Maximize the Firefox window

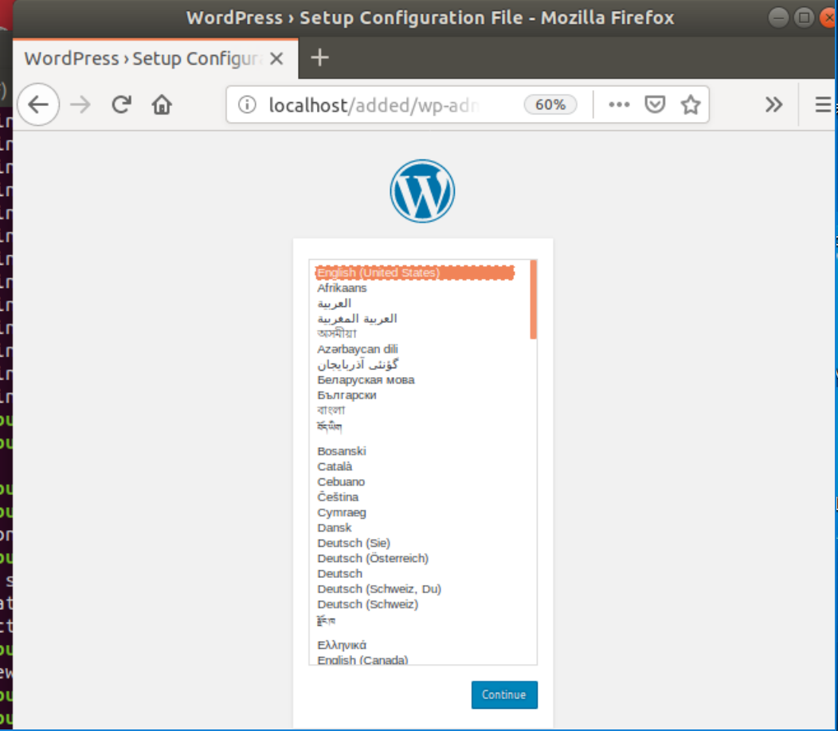(x=804, y=18)
